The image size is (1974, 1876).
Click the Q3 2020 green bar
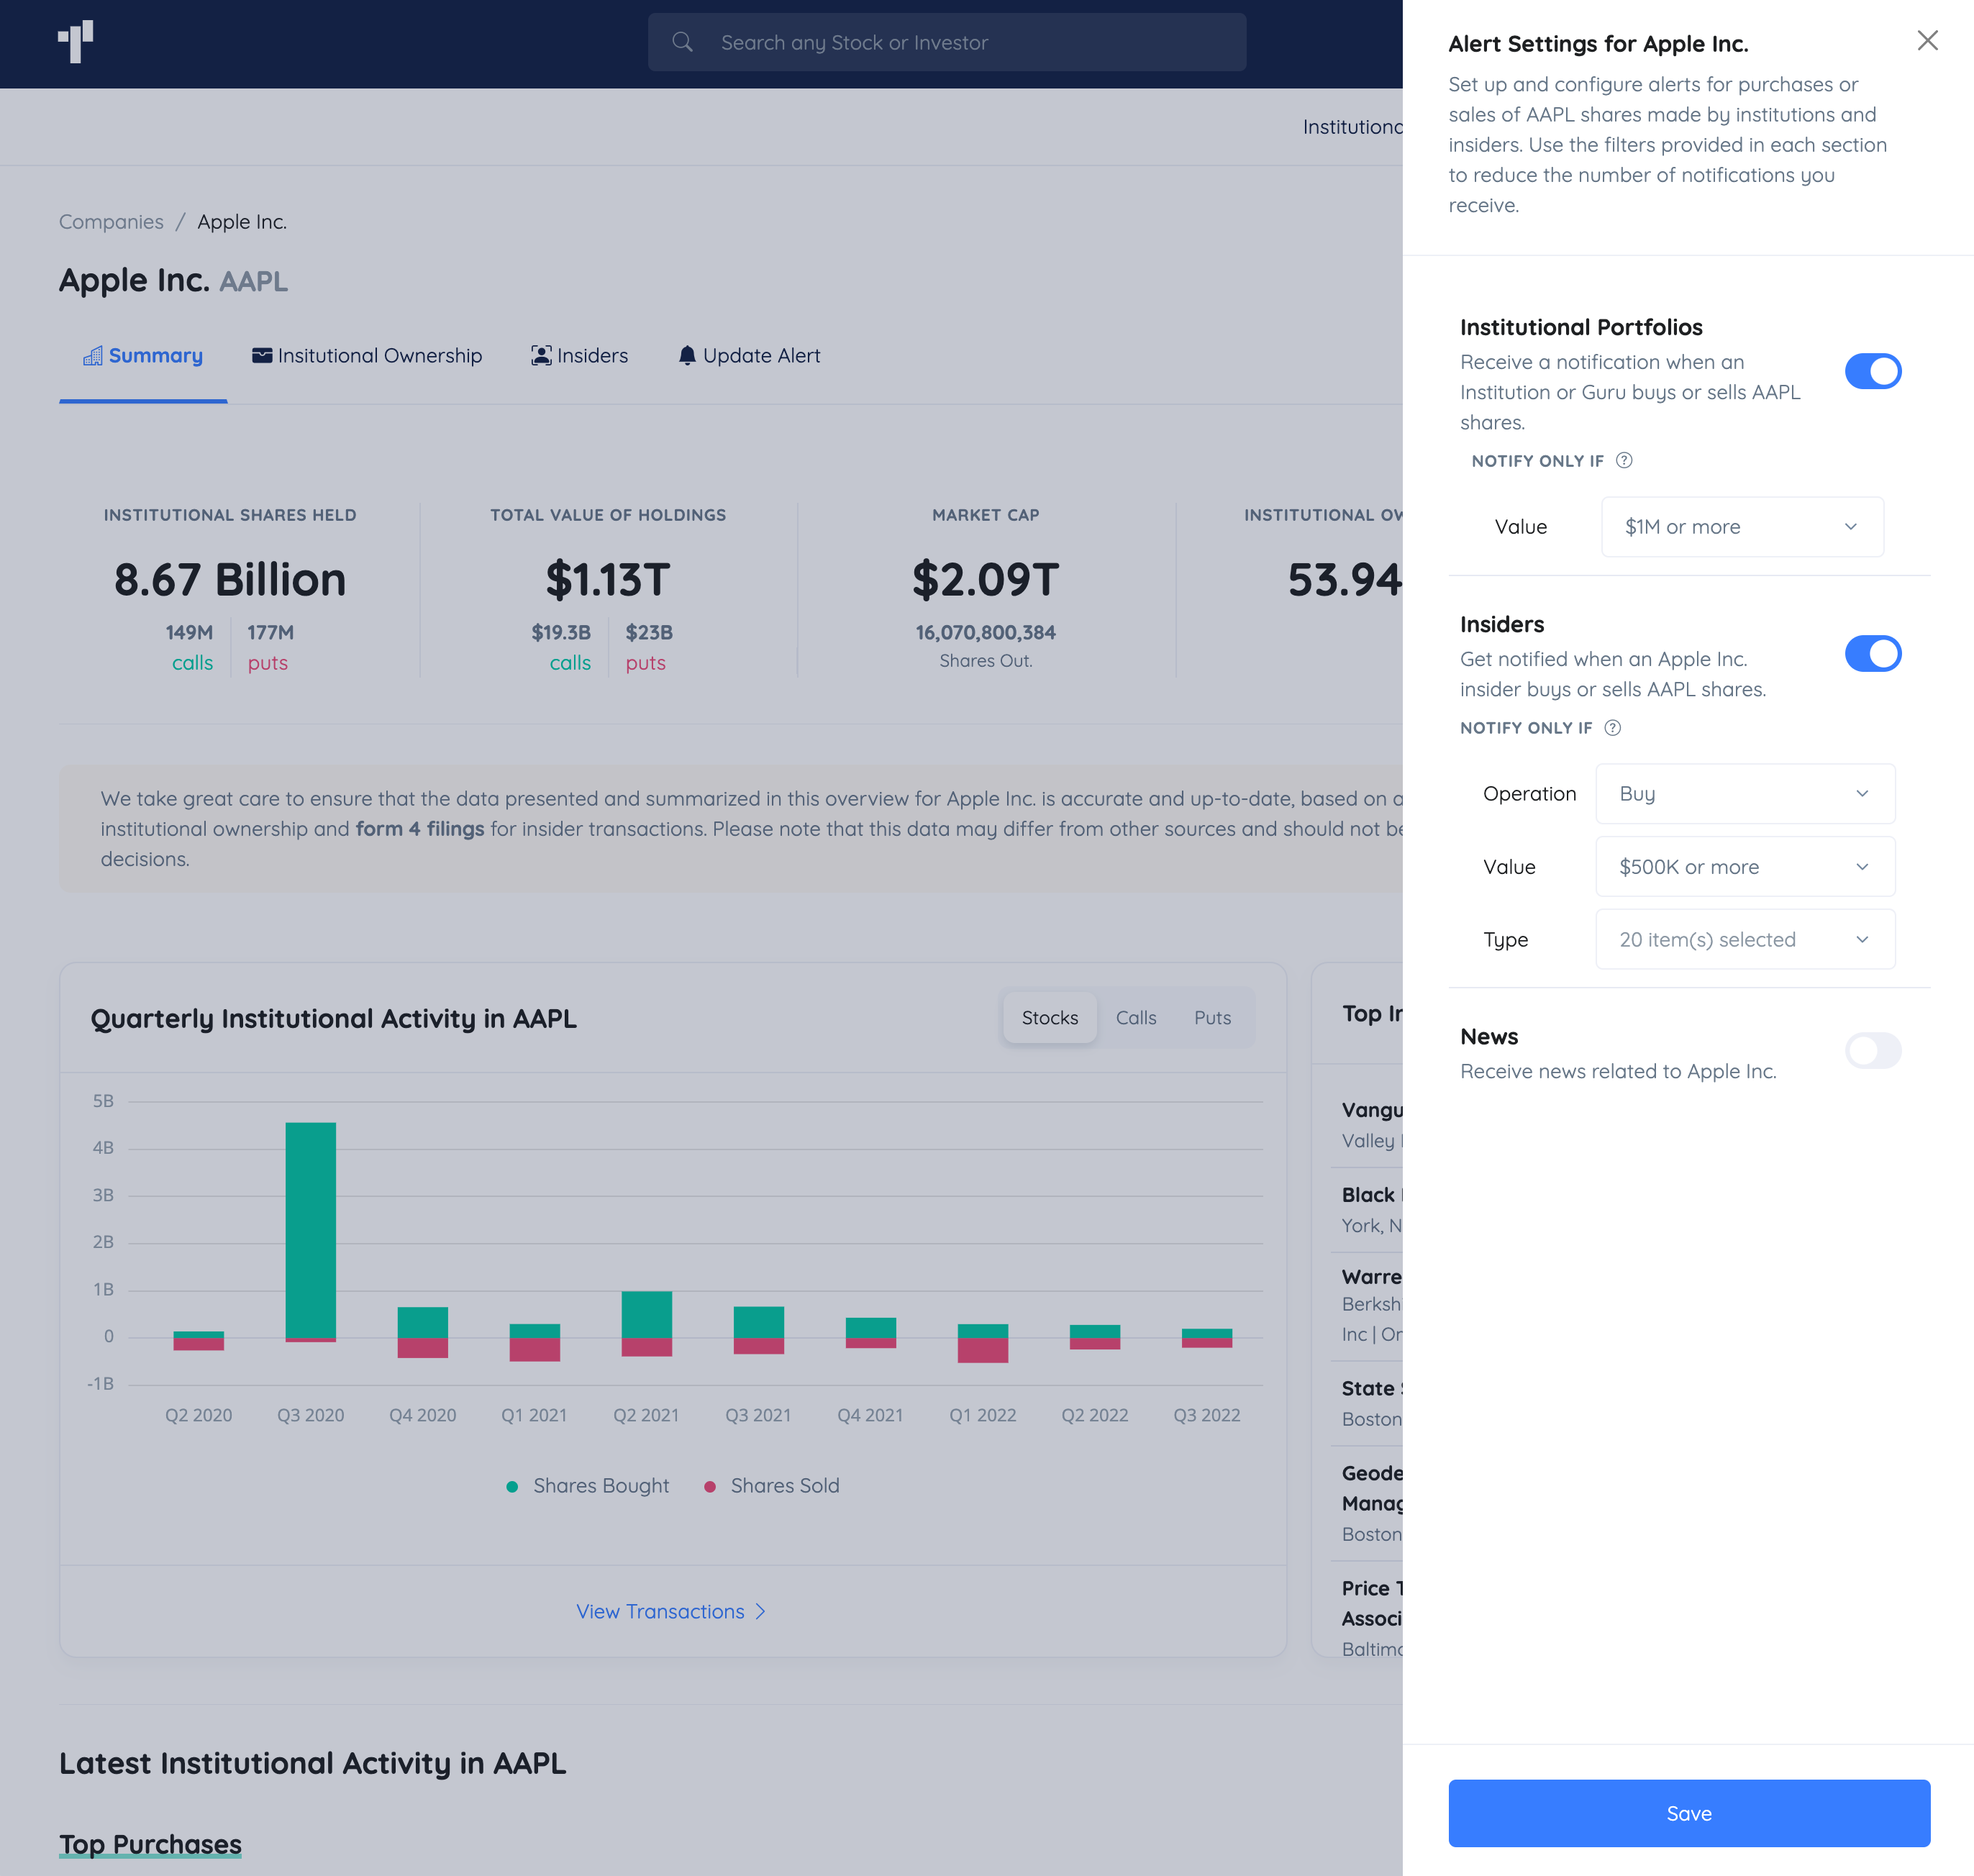(x=310, y=1230)
